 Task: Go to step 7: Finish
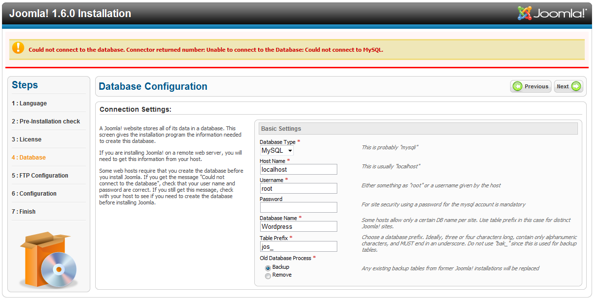click(24, 212)
